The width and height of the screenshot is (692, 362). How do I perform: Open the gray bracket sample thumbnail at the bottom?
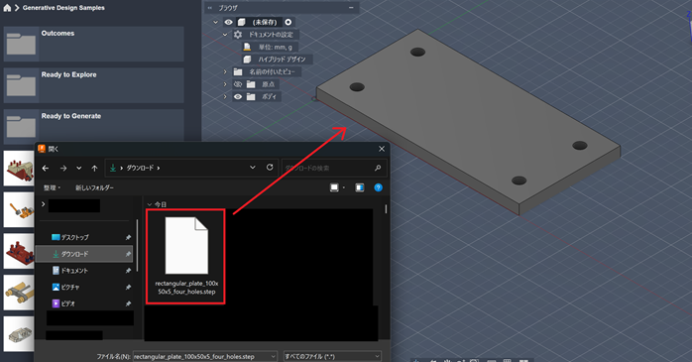pyautogui.click(x=20, y=334)
